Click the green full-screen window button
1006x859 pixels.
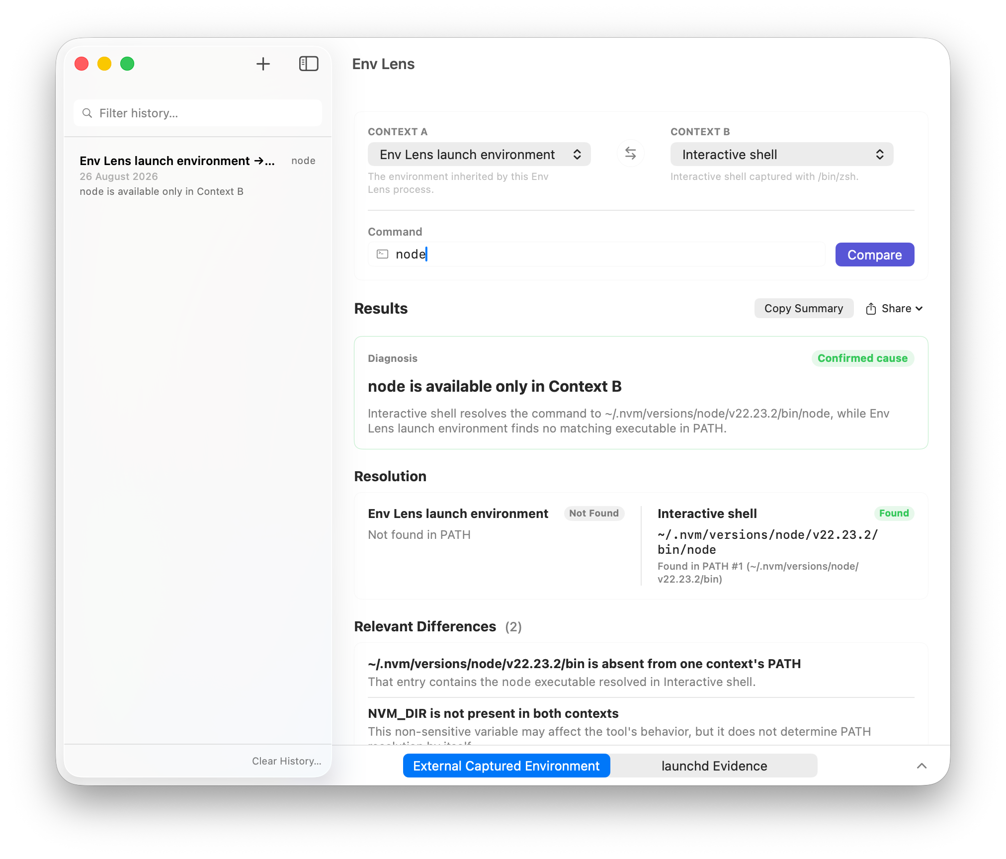coord(127,64)
